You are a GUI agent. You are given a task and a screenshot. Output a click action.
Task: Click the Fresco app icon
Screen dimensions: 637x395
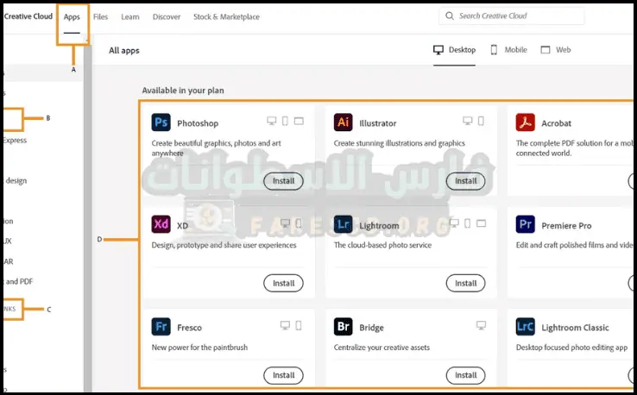tap(161, 327)
